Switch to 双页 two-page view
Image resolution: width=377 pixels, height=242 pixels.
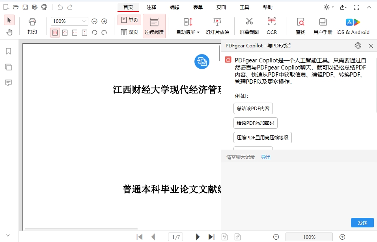click(129, 32)
